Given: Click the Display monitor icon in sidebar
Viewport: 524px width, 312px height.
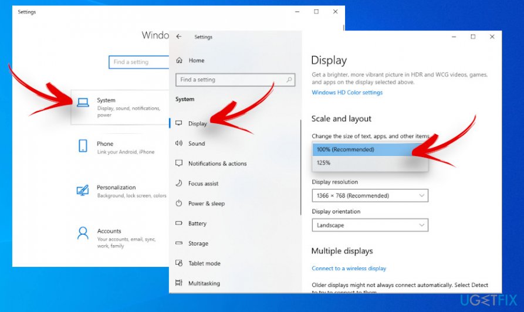Looking at the screenshot, I should 179,123.
